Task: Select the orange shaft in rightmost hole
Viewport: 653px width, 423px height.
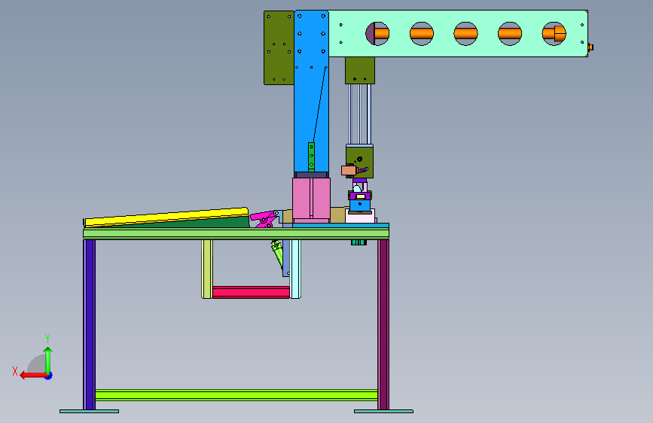Action: click(554, 33)
